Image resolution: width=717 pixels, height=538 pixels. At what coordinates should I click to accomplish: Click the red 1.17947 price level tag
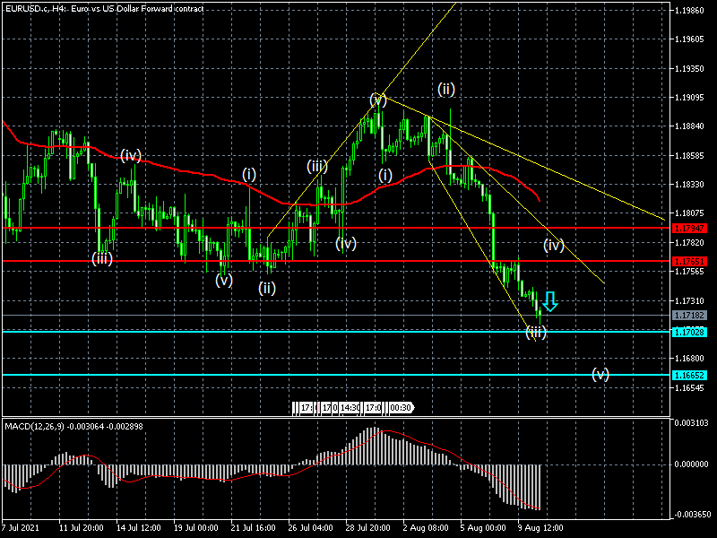688,228
